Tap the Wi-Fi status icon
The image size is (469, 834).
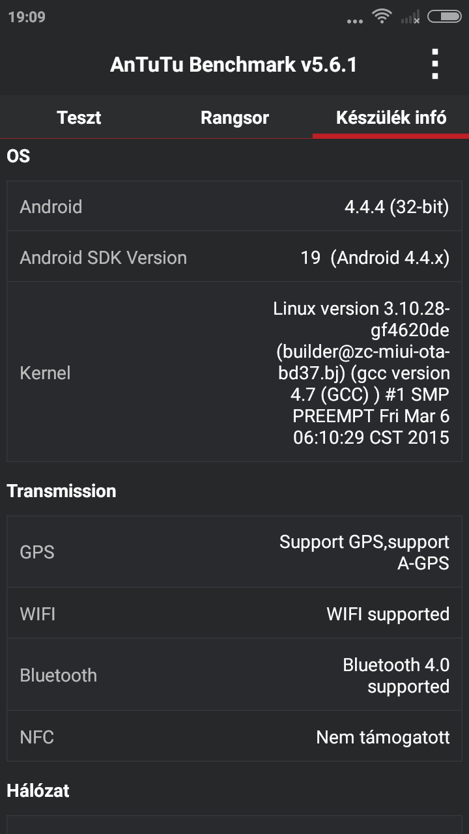[382, 17]
